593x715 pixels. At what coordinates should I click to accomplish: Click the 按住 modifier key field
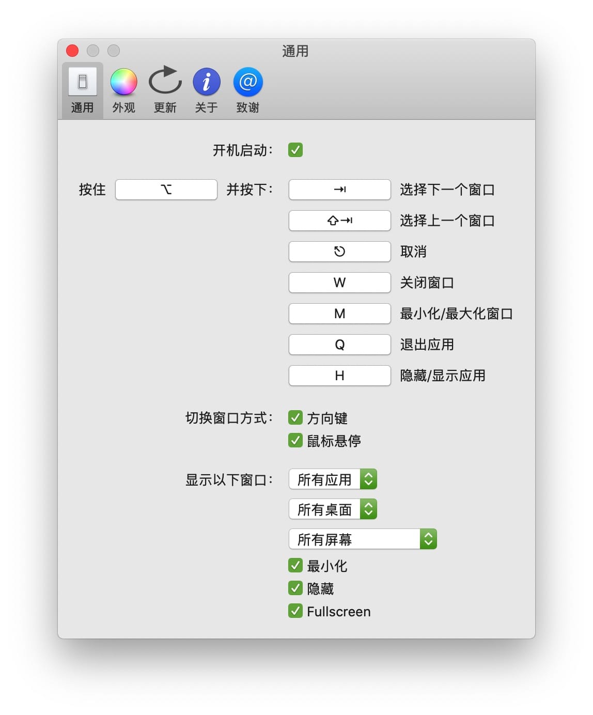[166, 190]
